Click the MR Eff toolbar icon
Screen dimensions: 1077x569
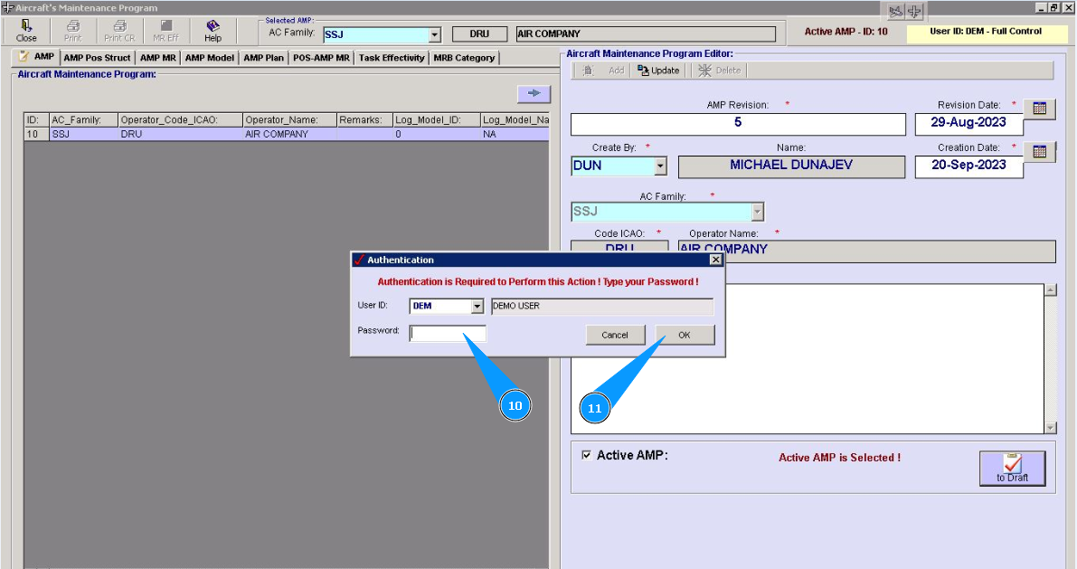coord(165,31)
